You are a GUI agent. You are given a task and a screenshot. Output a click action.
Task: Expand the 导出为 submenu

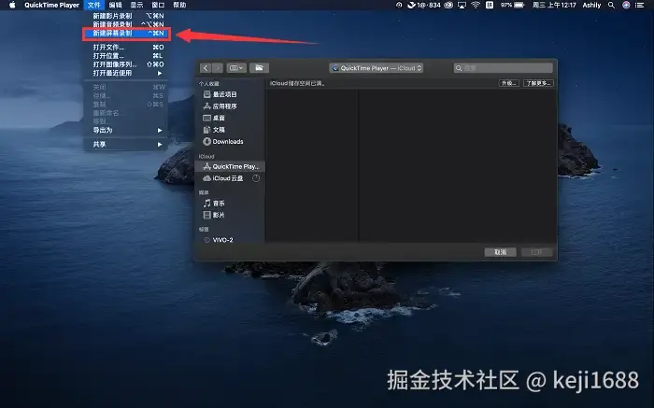click(125, 130)
